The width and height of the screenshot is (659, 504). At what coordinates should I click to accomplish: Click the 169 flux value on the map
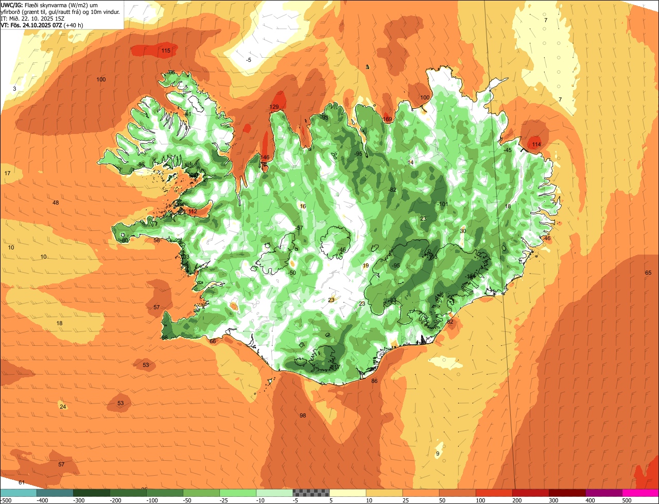click(x=387, y=119)
